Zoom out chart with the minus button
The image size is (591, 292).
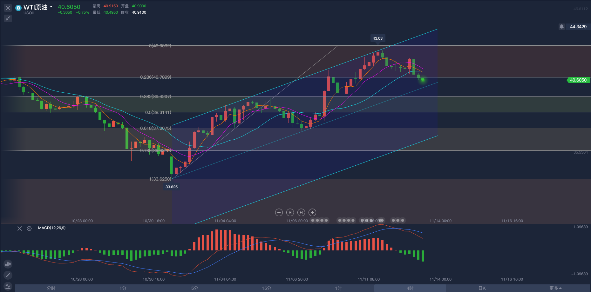coord(279,212)
